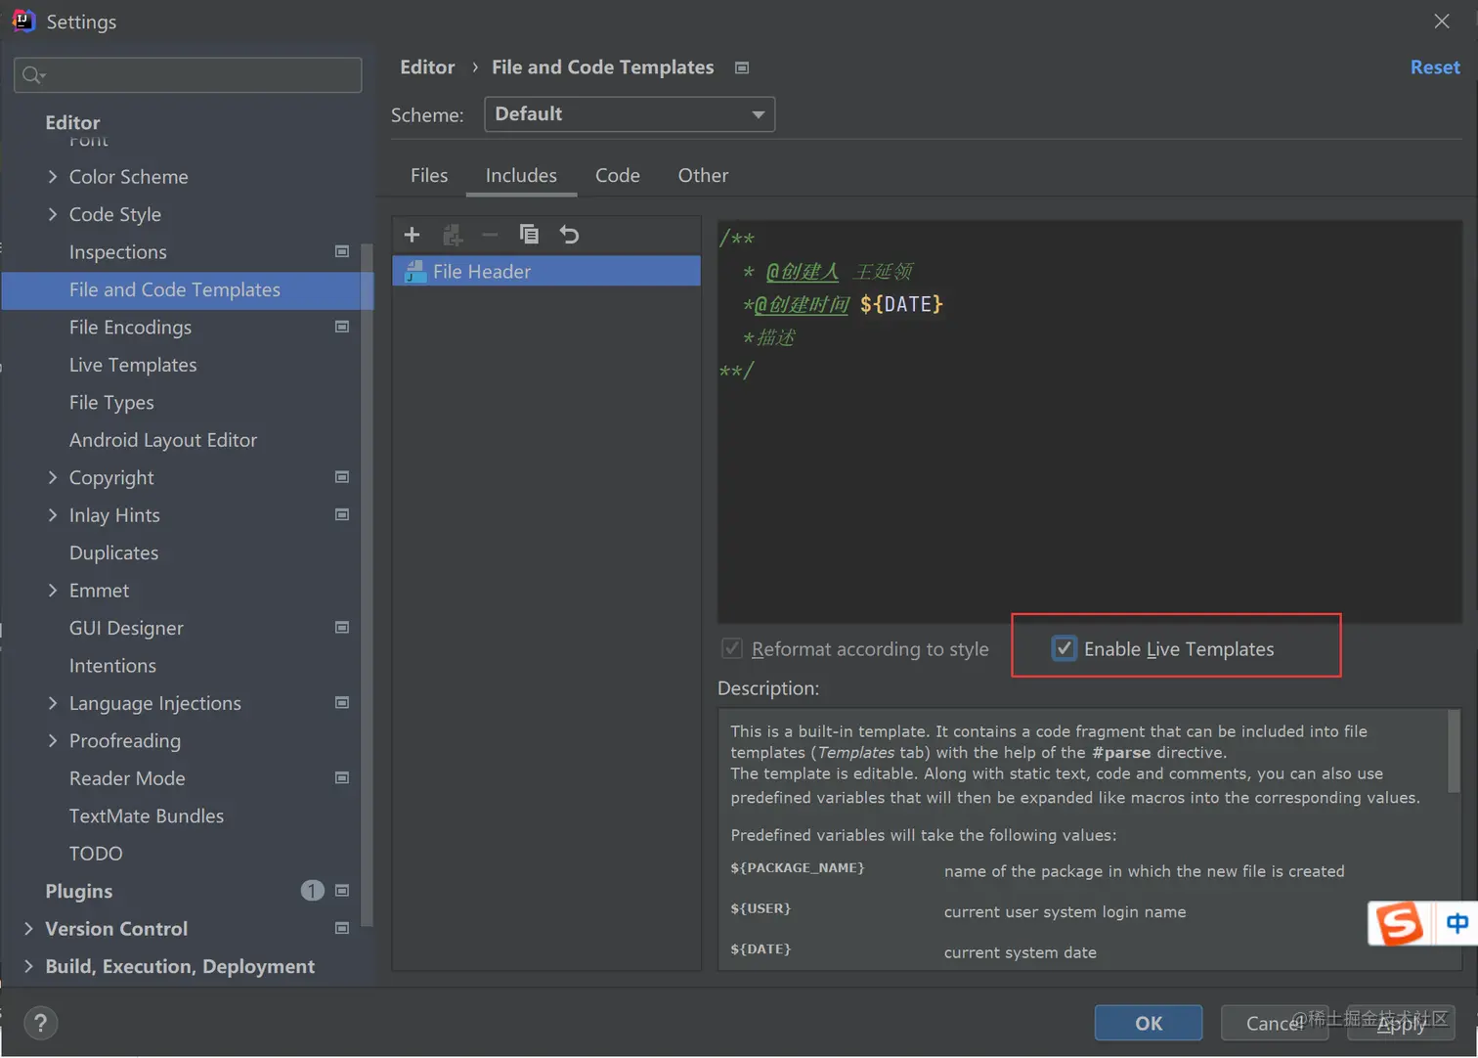Toggle Enable Live Templates checkbox

click(x=1064, y=648)
